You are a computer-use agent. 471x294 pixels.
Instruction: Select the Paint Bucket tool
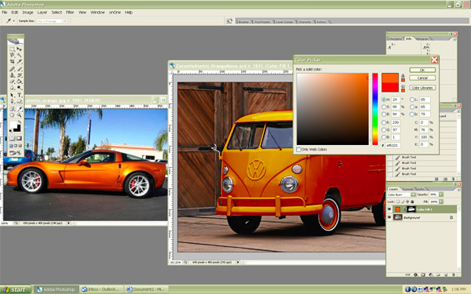pos(19,82)
